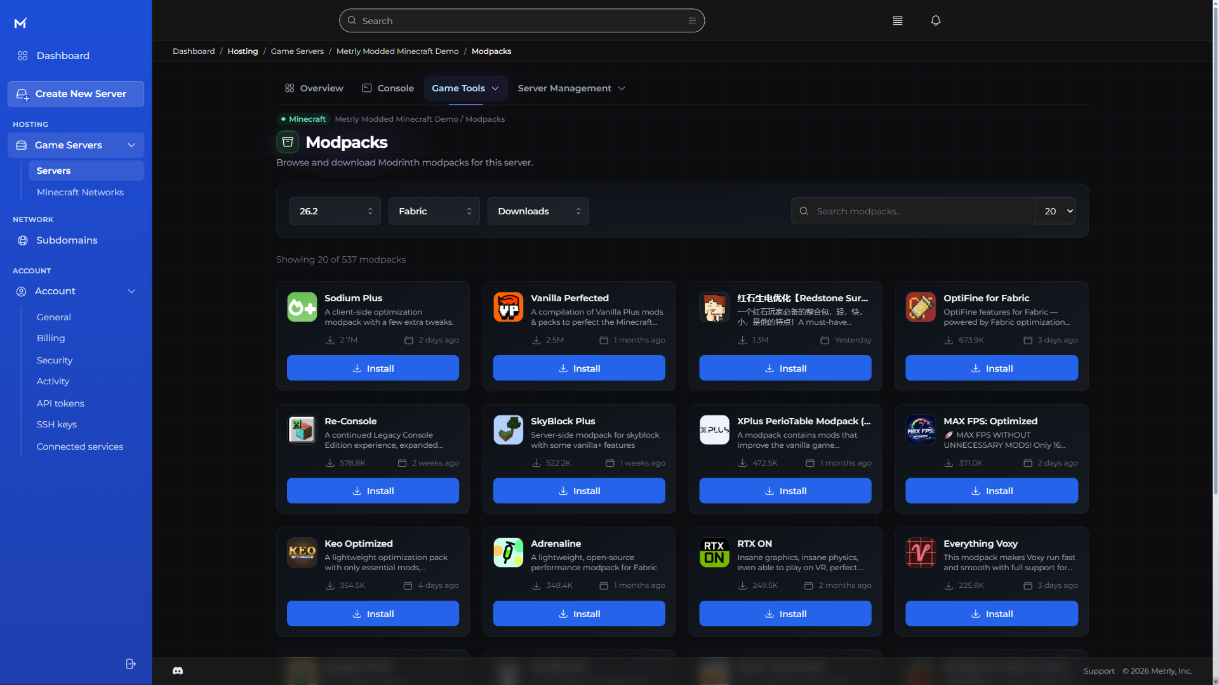Open the notifications bell
This screenshot has width=1219, height=685.
click(x=935, y=20)
